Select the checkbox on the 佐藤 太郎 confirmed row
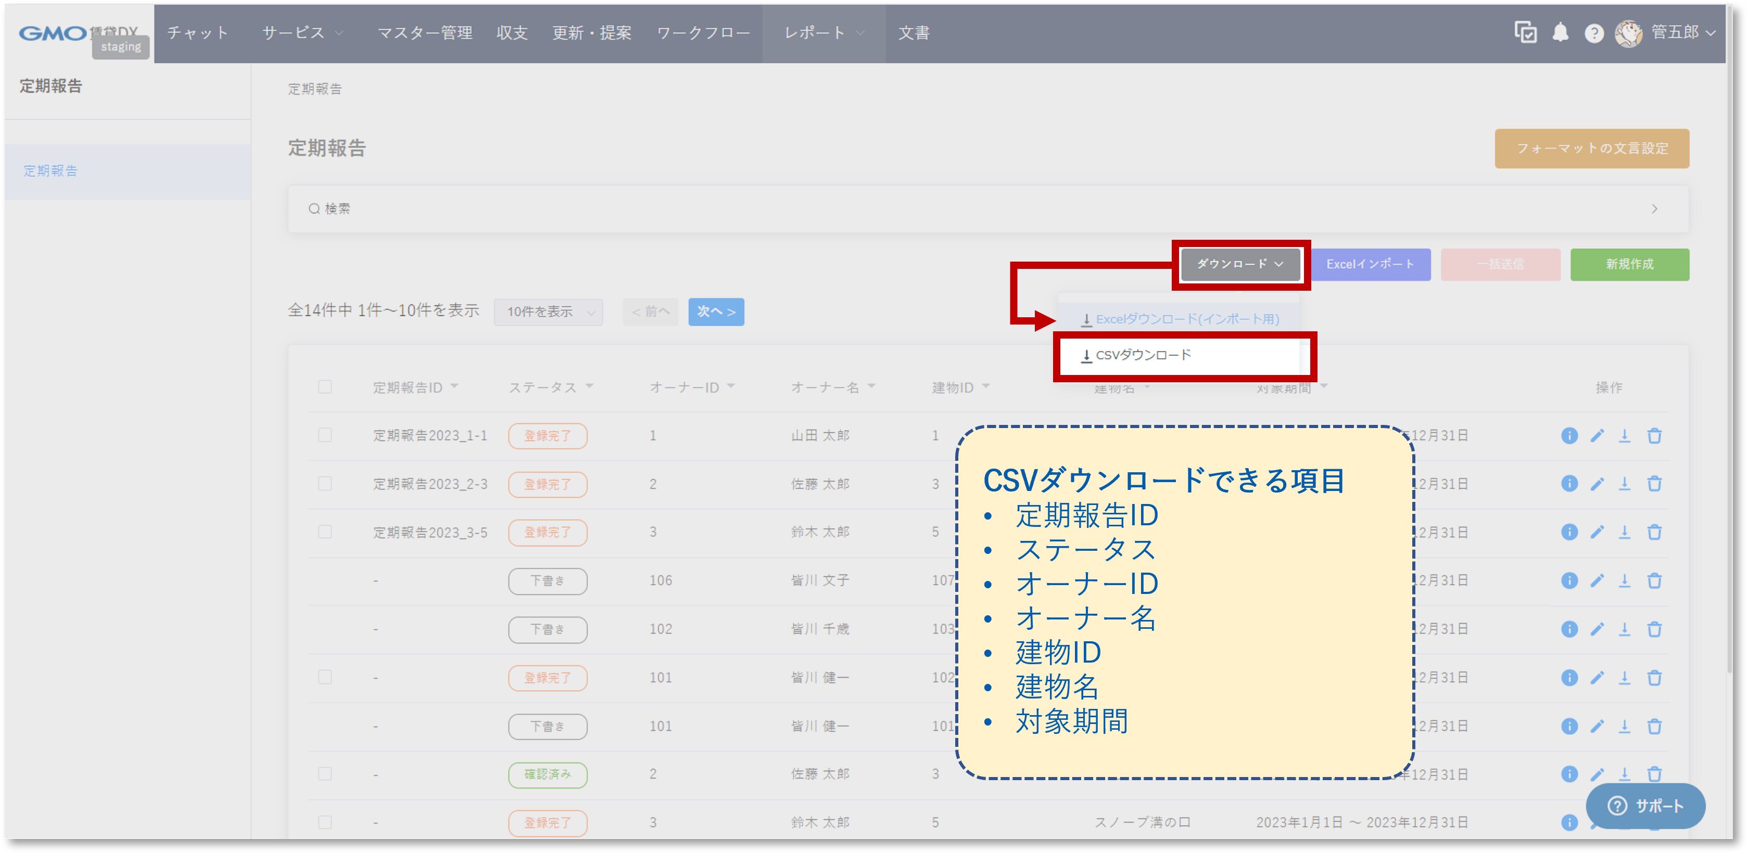 (x=324, y=774)
